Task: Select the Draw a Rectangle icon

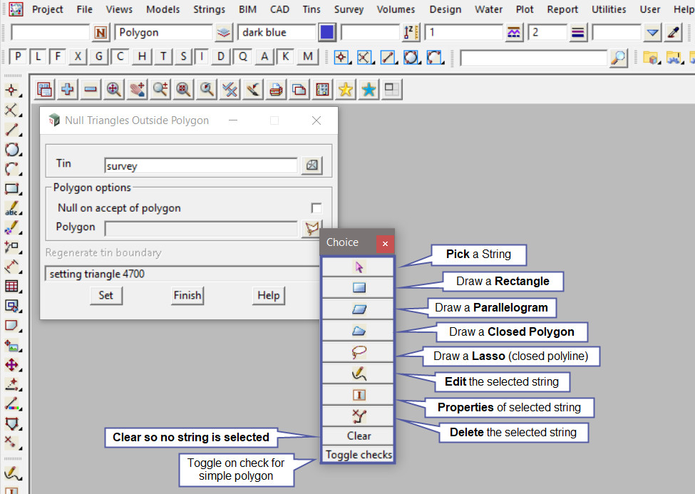Action: pyautogui.click(x=358, y=288)
